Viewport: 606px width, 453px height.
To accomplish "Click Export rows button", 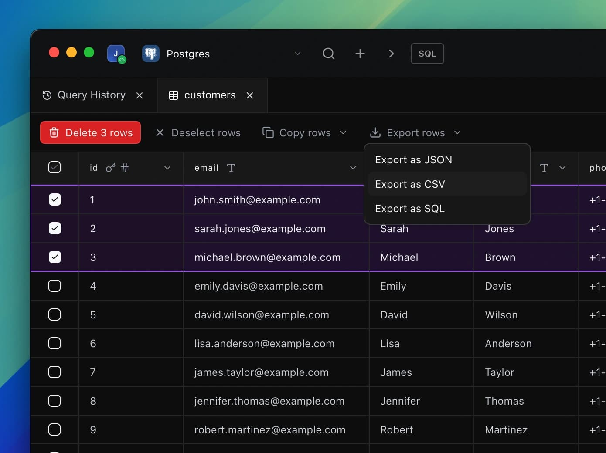I will click(407, 132).
